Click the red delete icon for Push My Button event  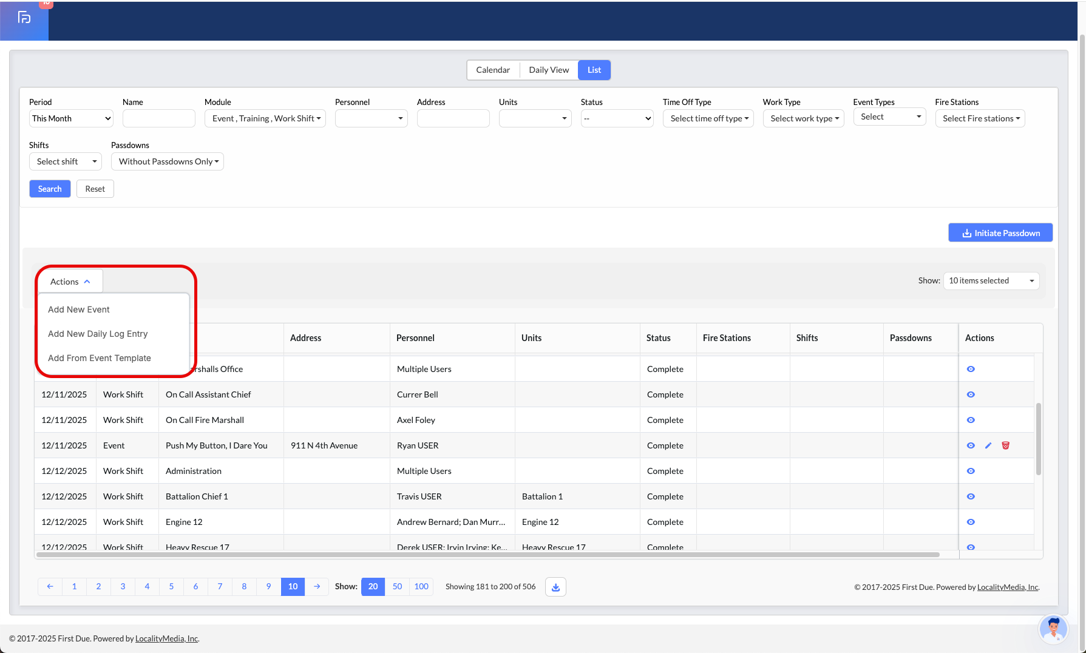[x=1005, y=445]
